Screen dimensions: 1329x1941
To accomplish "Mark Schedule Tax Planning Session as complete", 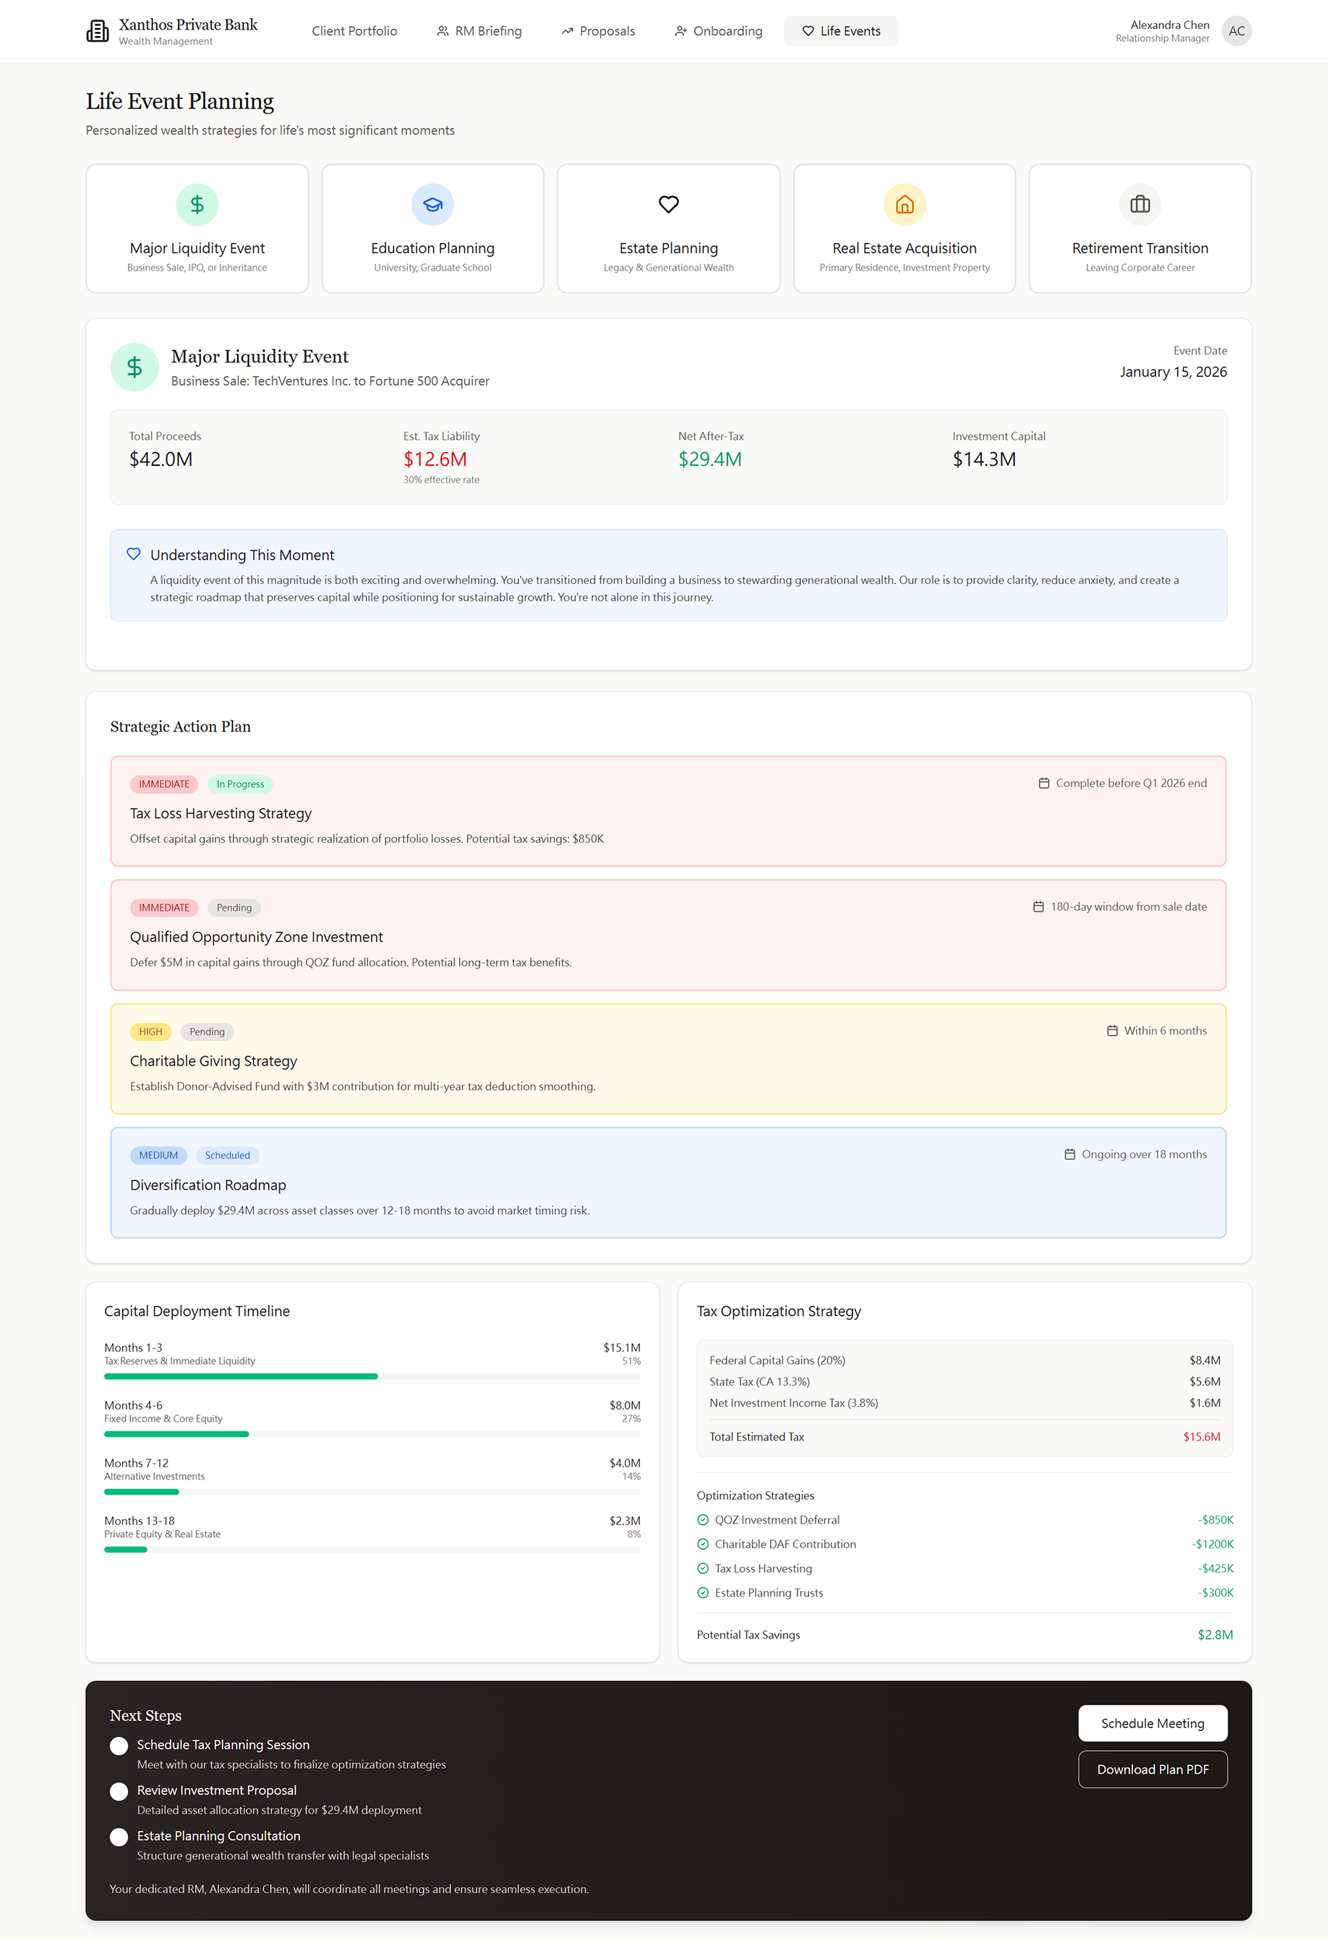I will pyautogui.click(x=119, y=1746).
